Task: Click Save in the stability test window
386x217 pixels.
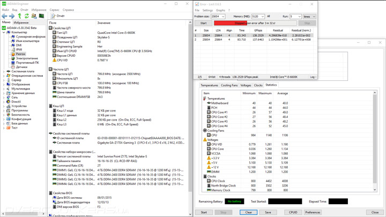Action: point(268,212)
